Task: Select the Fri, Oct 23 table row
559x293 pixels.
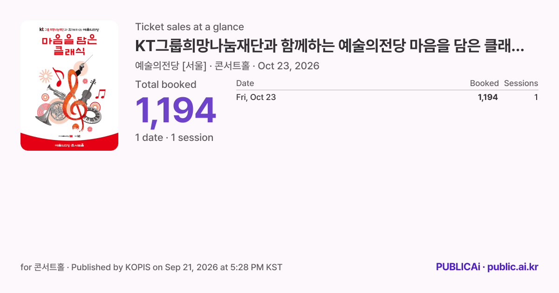Action: 387,97
